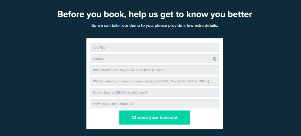Image resolution: width=301 pixels, height=136 pixels.
Task: Open the contact autofill badge beside Country
Action: click(215, 59)
